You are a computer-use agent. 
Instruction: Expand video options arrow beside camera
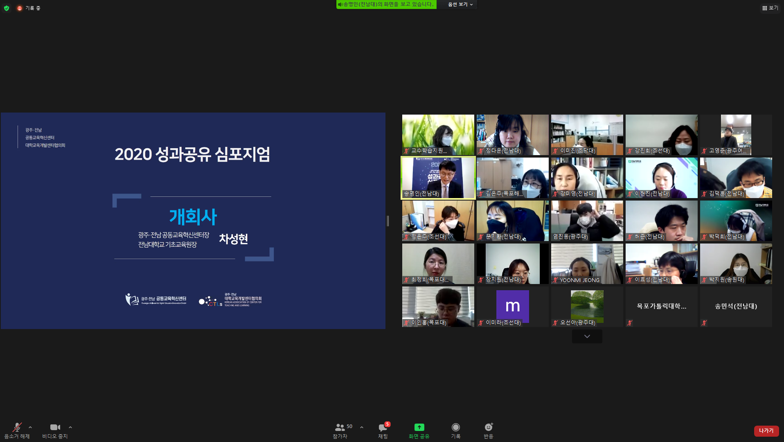pyautogui.click(x=70, y=427)
